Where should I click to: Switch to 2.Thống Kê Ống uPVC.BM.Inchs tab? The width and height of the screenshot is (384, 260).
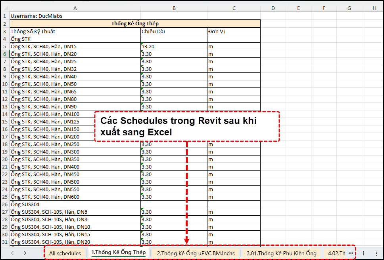tap(196, 253)
